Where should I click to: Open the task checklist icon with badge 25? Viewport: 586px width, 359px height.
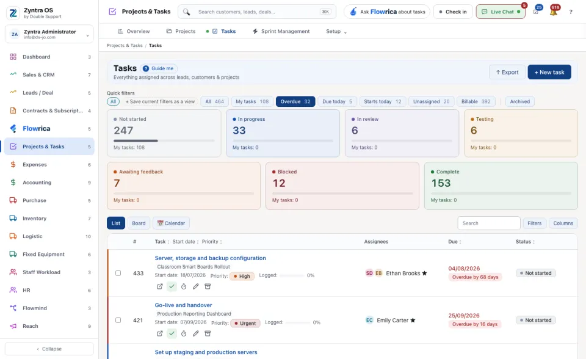tap(537, 12)
